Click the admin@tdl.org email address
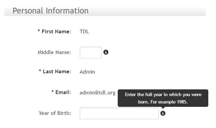This screenshot has height=128, width=216. coord(98,93)
